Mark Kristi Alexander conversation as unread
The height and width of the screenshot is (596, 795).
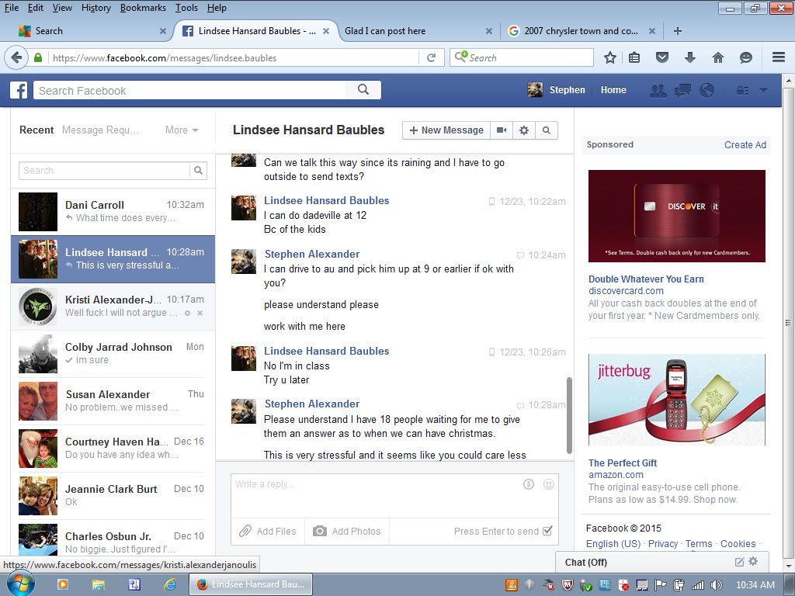tap(187, 313)
